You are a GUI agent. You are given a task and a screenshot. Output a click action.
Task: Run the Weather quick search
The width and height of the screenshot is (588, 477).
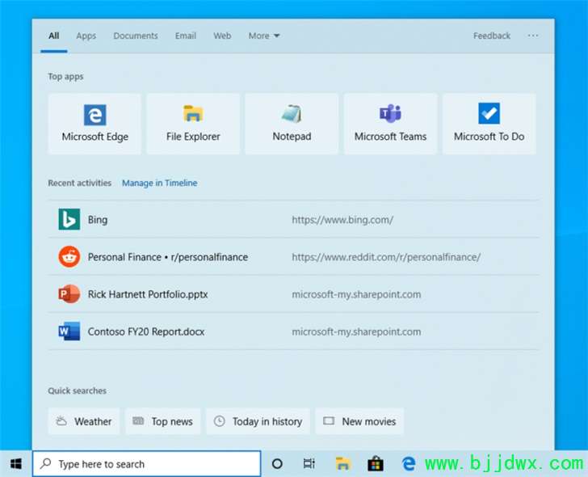pyautogui.click(x=84, y=421)
